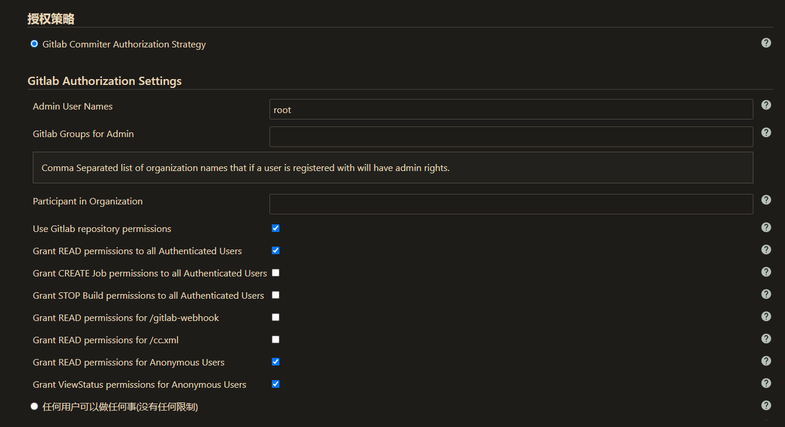The image size is (785, 427).
Task: Check Grant READ permissions for /cc.xml
Action: (x=275, y=340)
